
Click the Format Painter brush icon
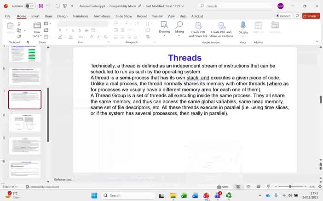pyautogui.click(x=19, y=36)
